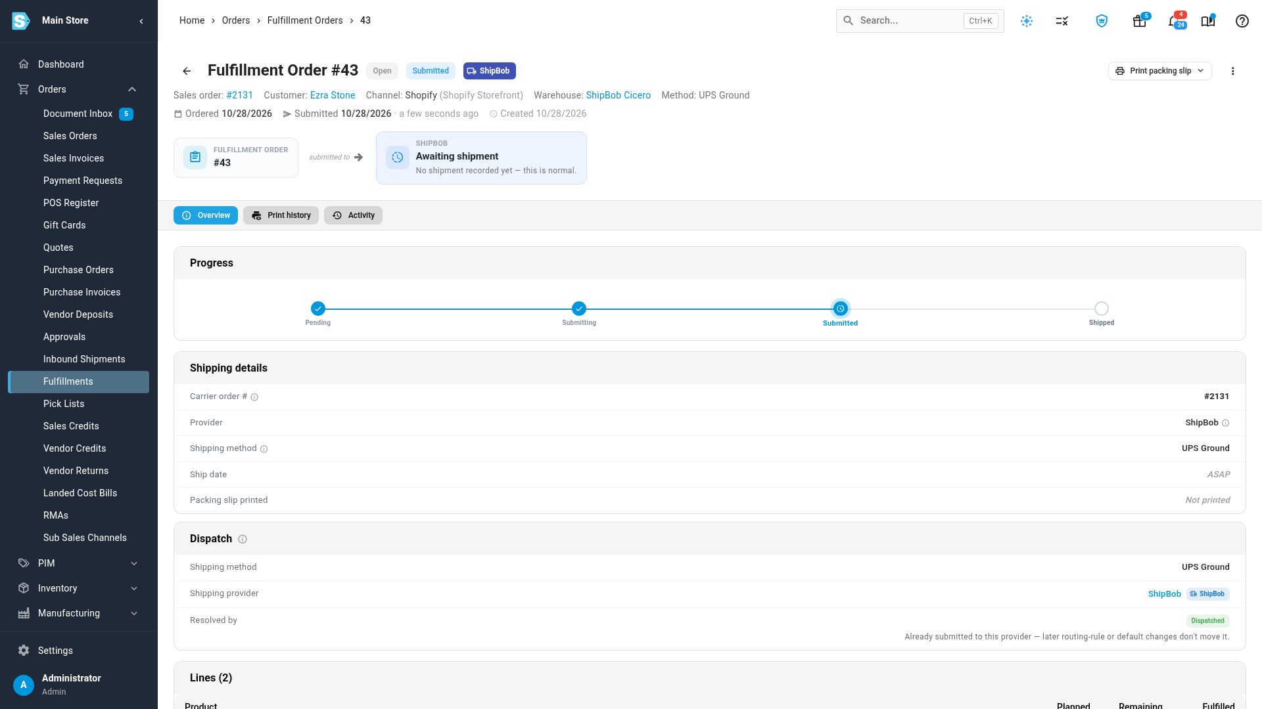Open Document Inbox in sidebar
The height and width of the screenshot is (709, 1262).
(x=78, y=114)
